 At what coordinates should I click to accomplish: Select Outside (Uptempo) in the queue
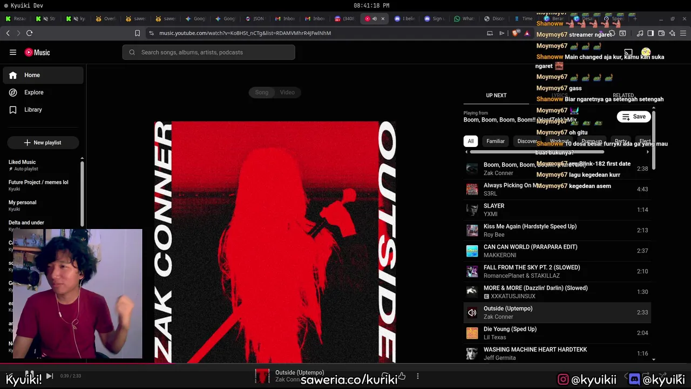(x=557, y=312)
